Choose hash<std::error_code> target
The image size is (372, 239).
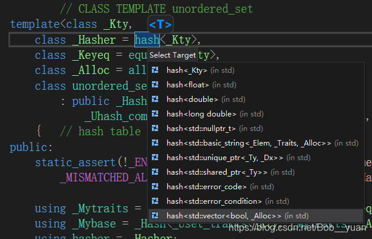click(x=256, y=187)
